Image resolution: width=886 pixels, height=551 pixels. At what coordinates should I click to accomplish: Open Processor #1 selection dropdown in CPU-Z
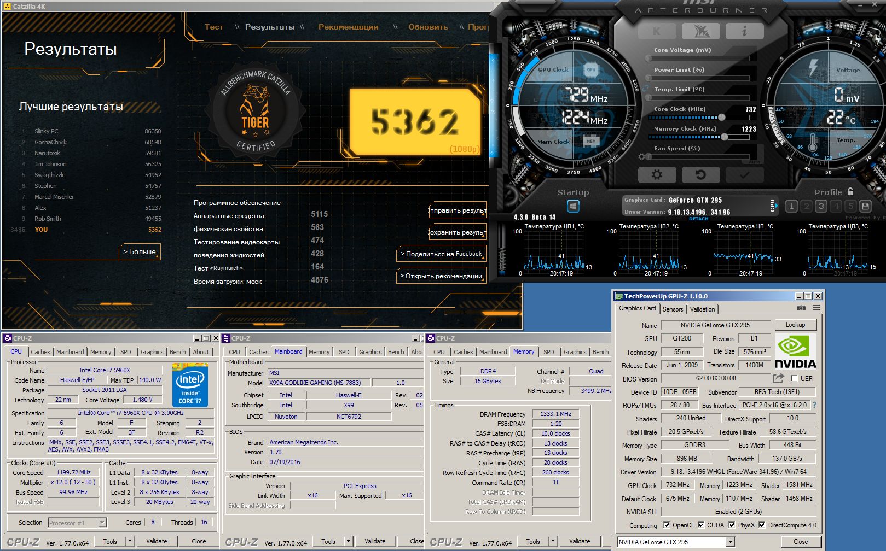pyautogui.click(x=102, y=523)
